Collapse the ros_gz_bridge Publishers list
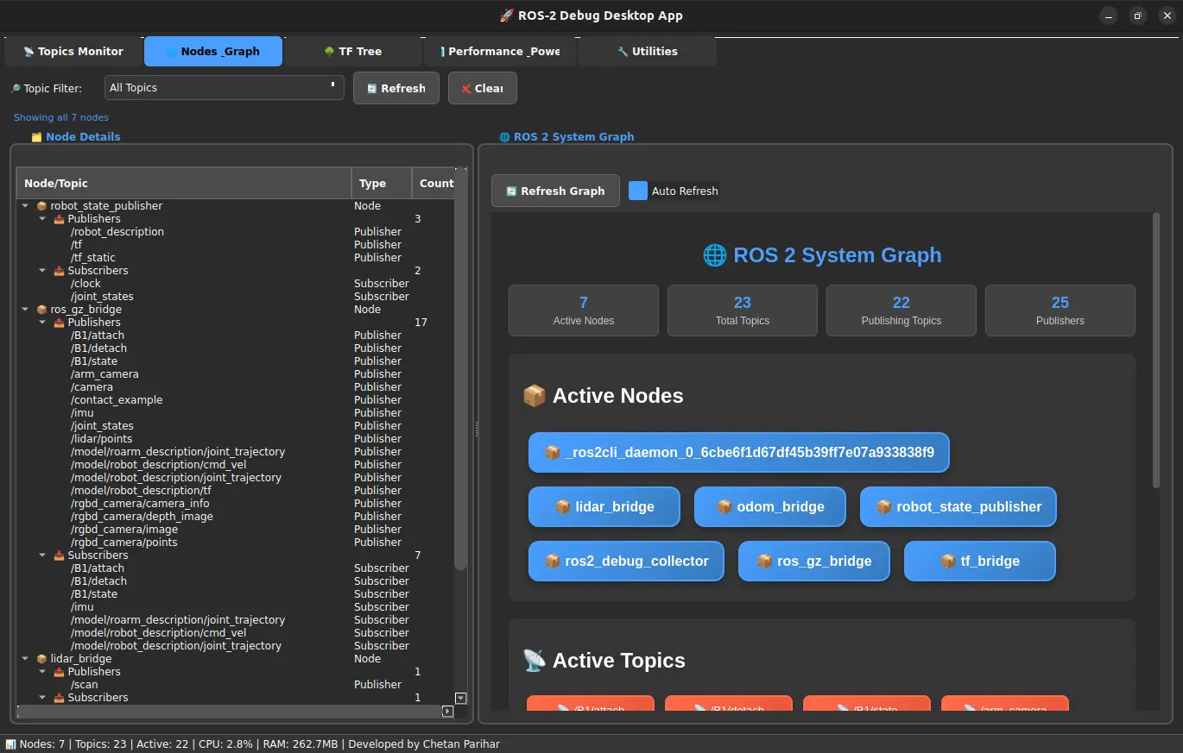Screen dimensions: 1183x753 pos(42,323)
